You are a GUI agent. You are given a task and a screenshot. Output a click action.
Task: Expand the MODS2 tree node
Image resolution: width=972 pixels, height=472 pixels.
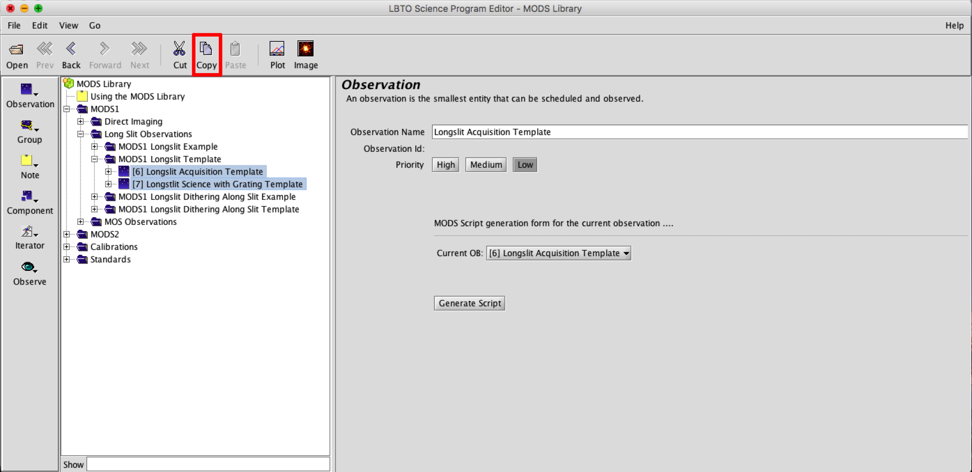(67, 234)
